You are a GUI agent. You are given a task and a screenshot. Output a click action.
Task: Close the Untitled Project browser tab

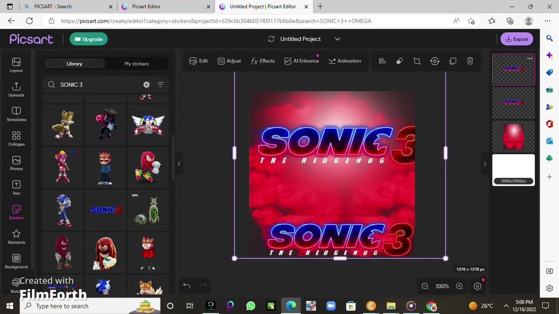306,7
